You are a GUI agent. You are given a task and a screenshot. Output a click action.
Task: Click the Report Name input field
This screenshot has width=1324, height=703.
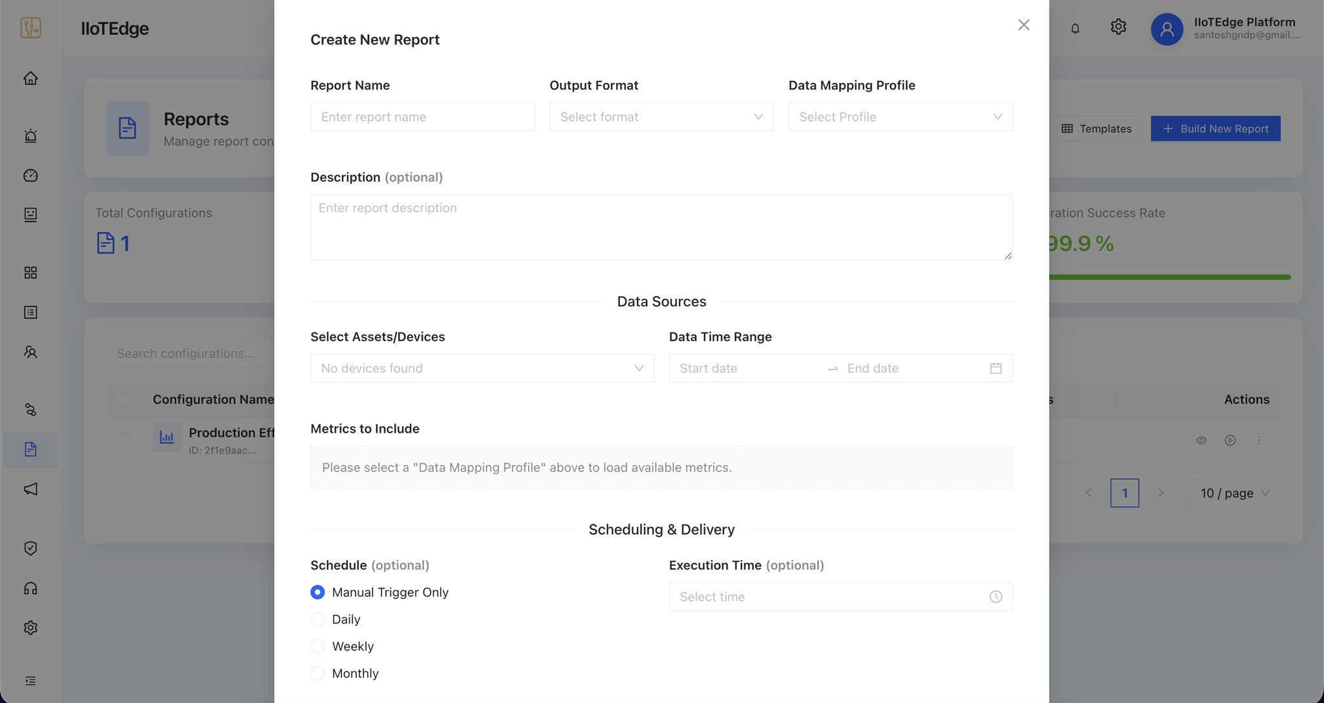pos(423,117)
